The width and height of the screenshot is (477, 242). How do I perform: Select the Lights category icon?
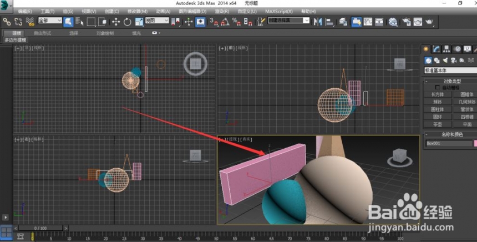pos(445,60)
